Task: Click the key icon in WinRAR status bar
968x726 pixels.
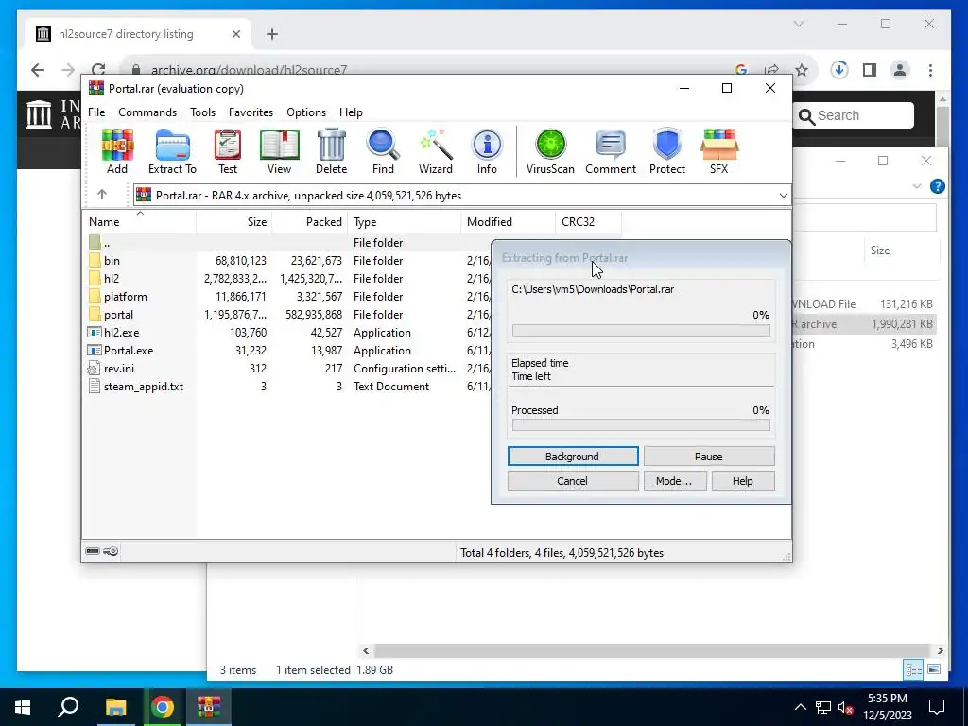Action: 112,551
